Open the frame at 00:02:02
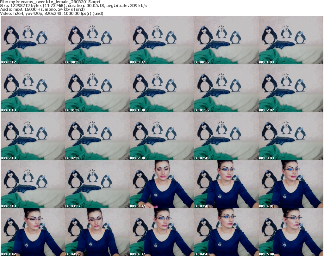 tap(291, 88)
